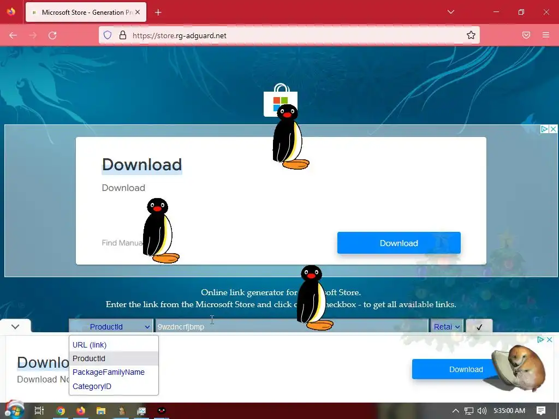Click the Microsoft Store bag logo

click(280, 100)
